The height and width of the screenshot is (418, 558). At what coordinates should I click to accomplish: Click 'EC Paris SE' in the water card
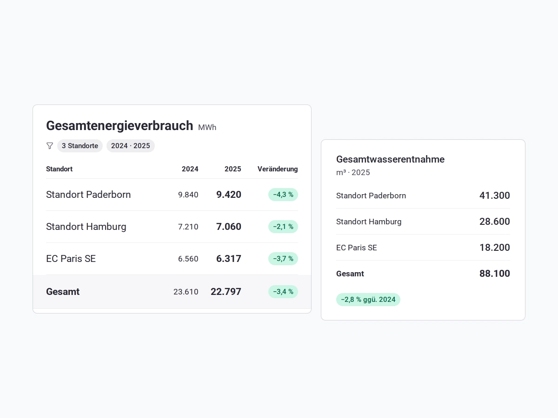click(x=357, y=248)
